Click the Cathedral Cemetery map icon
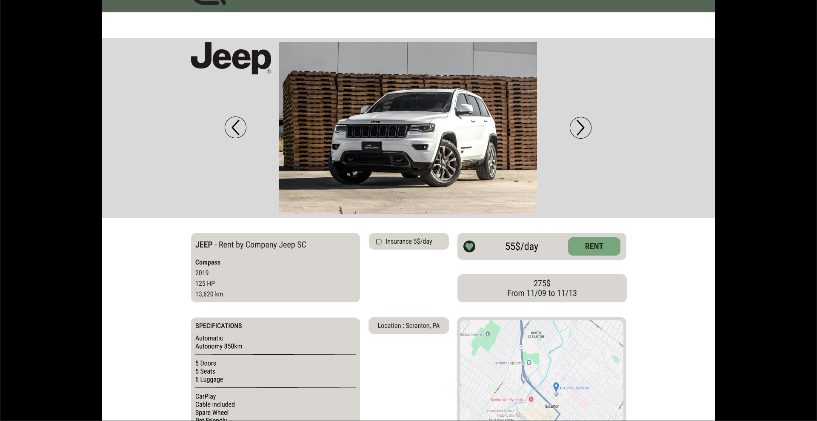Image resolution: width=817 pixels, height=421 pixels. pyautogui.click(x=487, y=334)
